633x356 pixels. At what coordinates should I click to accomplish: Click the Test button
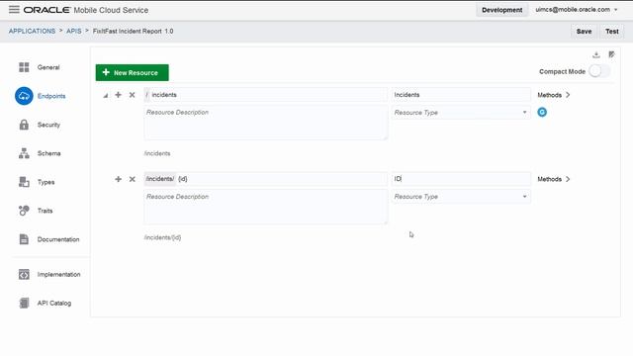click(612, 32)
